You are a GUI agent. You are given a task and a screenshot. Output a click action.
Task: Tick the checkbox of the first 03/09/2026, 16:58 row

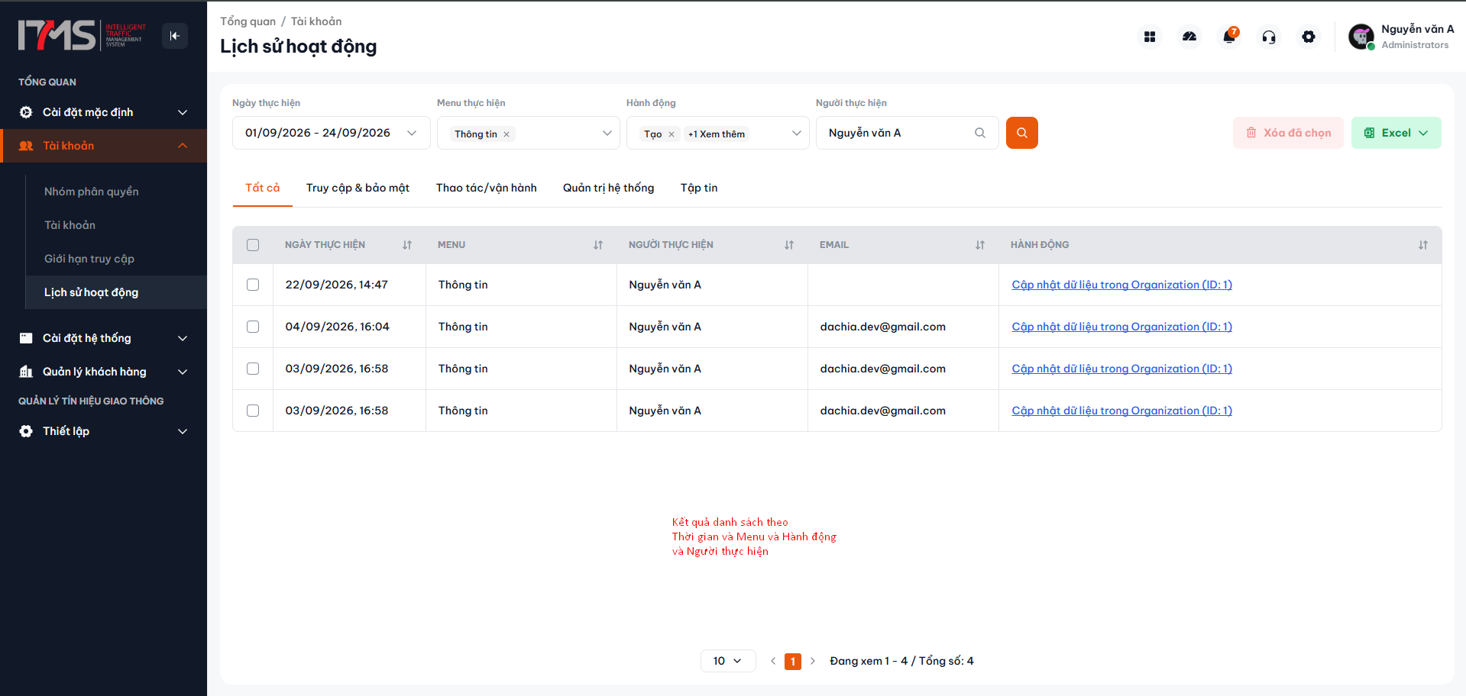click(x=253, y=369)
